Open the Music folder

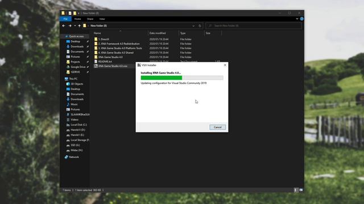(x=74, y=104)
